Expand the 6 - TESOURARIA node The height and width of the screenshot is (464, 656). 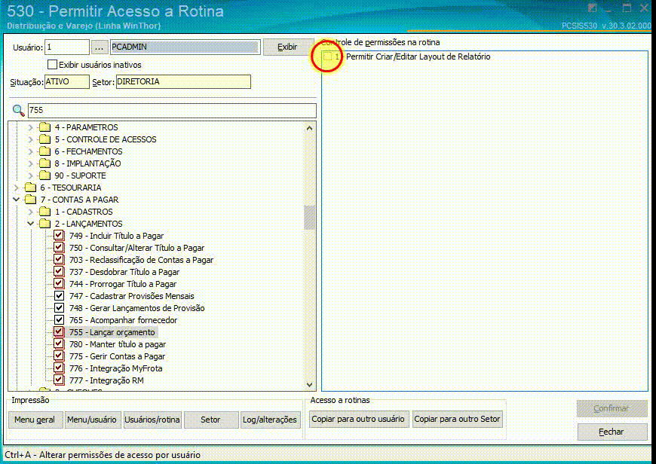tap(17, 188)
